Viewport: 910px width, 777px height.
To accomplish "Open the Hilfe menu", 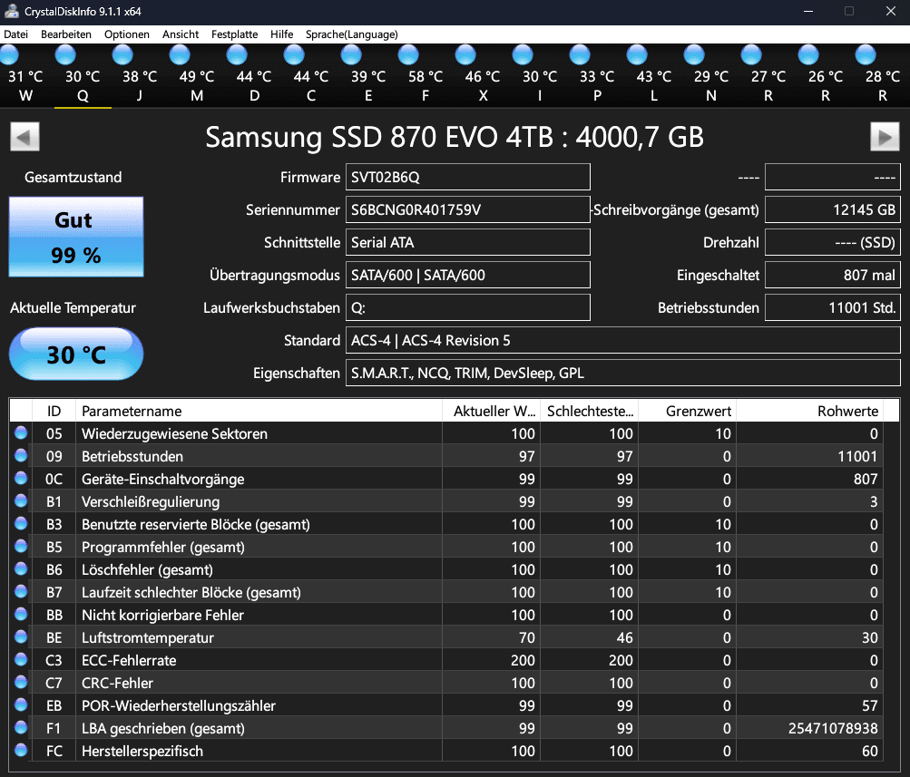I will pyautogui.click(x=281, y=34).
